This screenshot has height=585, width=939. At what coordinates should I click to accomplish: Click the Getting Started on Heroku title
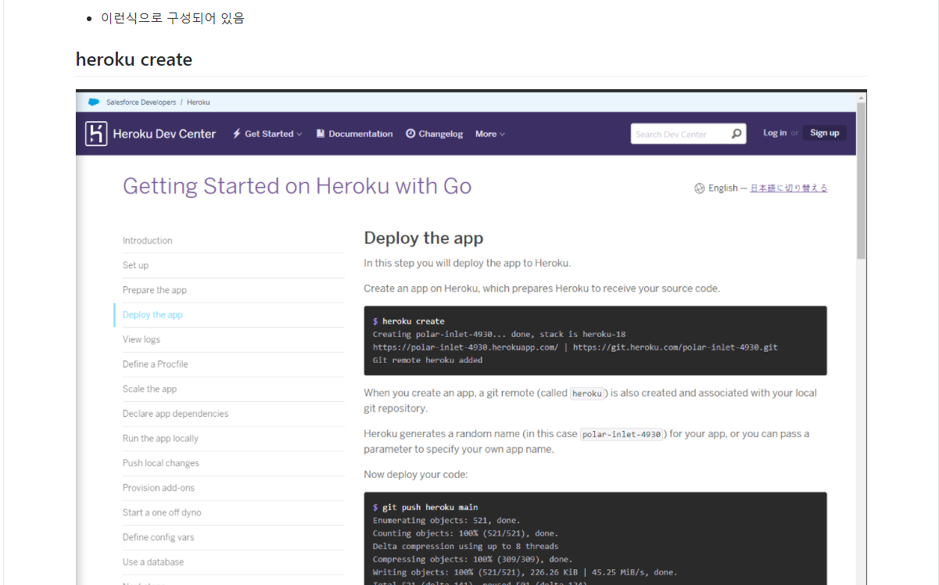tap(297, 186)
